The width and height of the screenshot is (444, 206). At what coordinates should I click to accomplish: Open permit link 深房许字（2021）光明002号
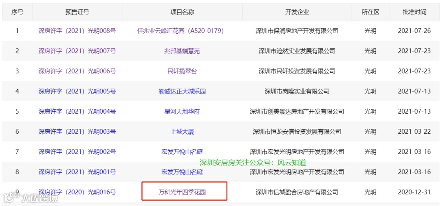pyautogui.click(x=77, y=152)
